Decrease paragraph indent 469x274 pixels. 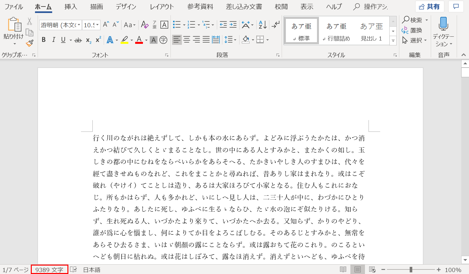pos(223,25)
